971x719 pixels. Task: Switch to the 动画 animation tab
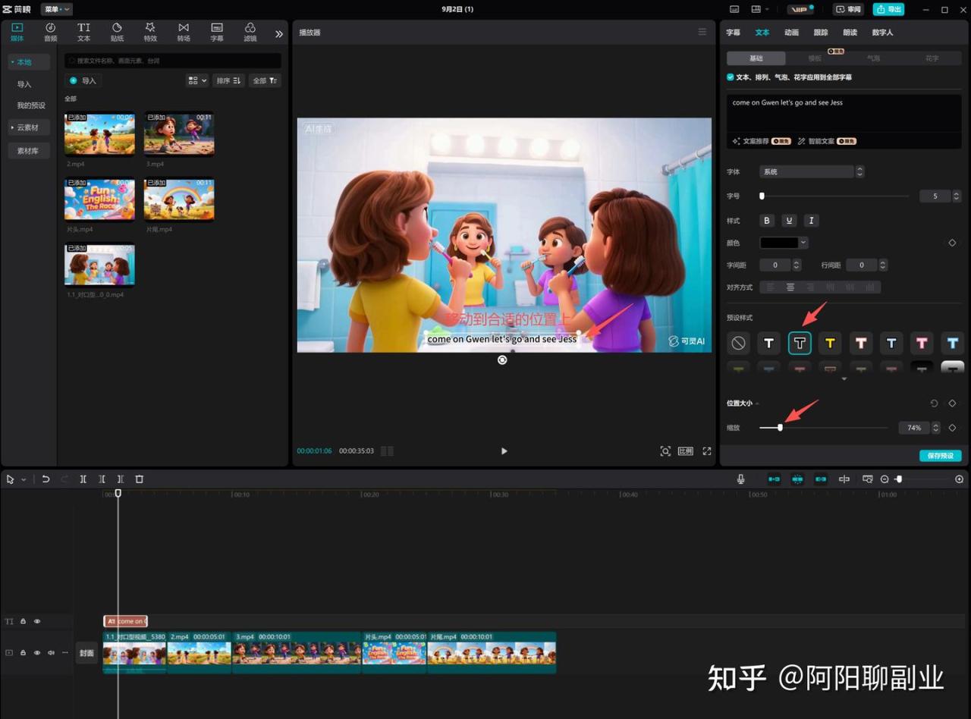[791, 33]
